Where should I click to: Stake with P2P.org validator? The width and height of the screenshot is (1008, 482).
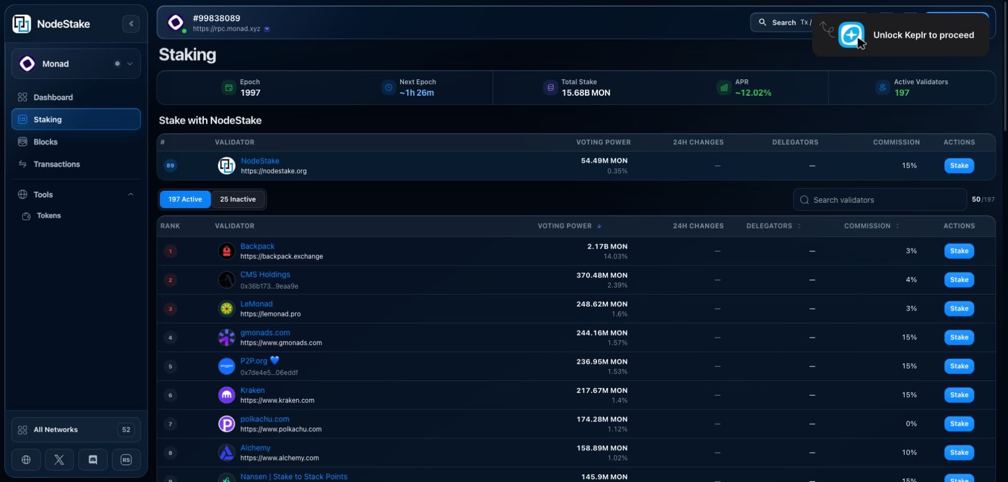click(959, 366)
